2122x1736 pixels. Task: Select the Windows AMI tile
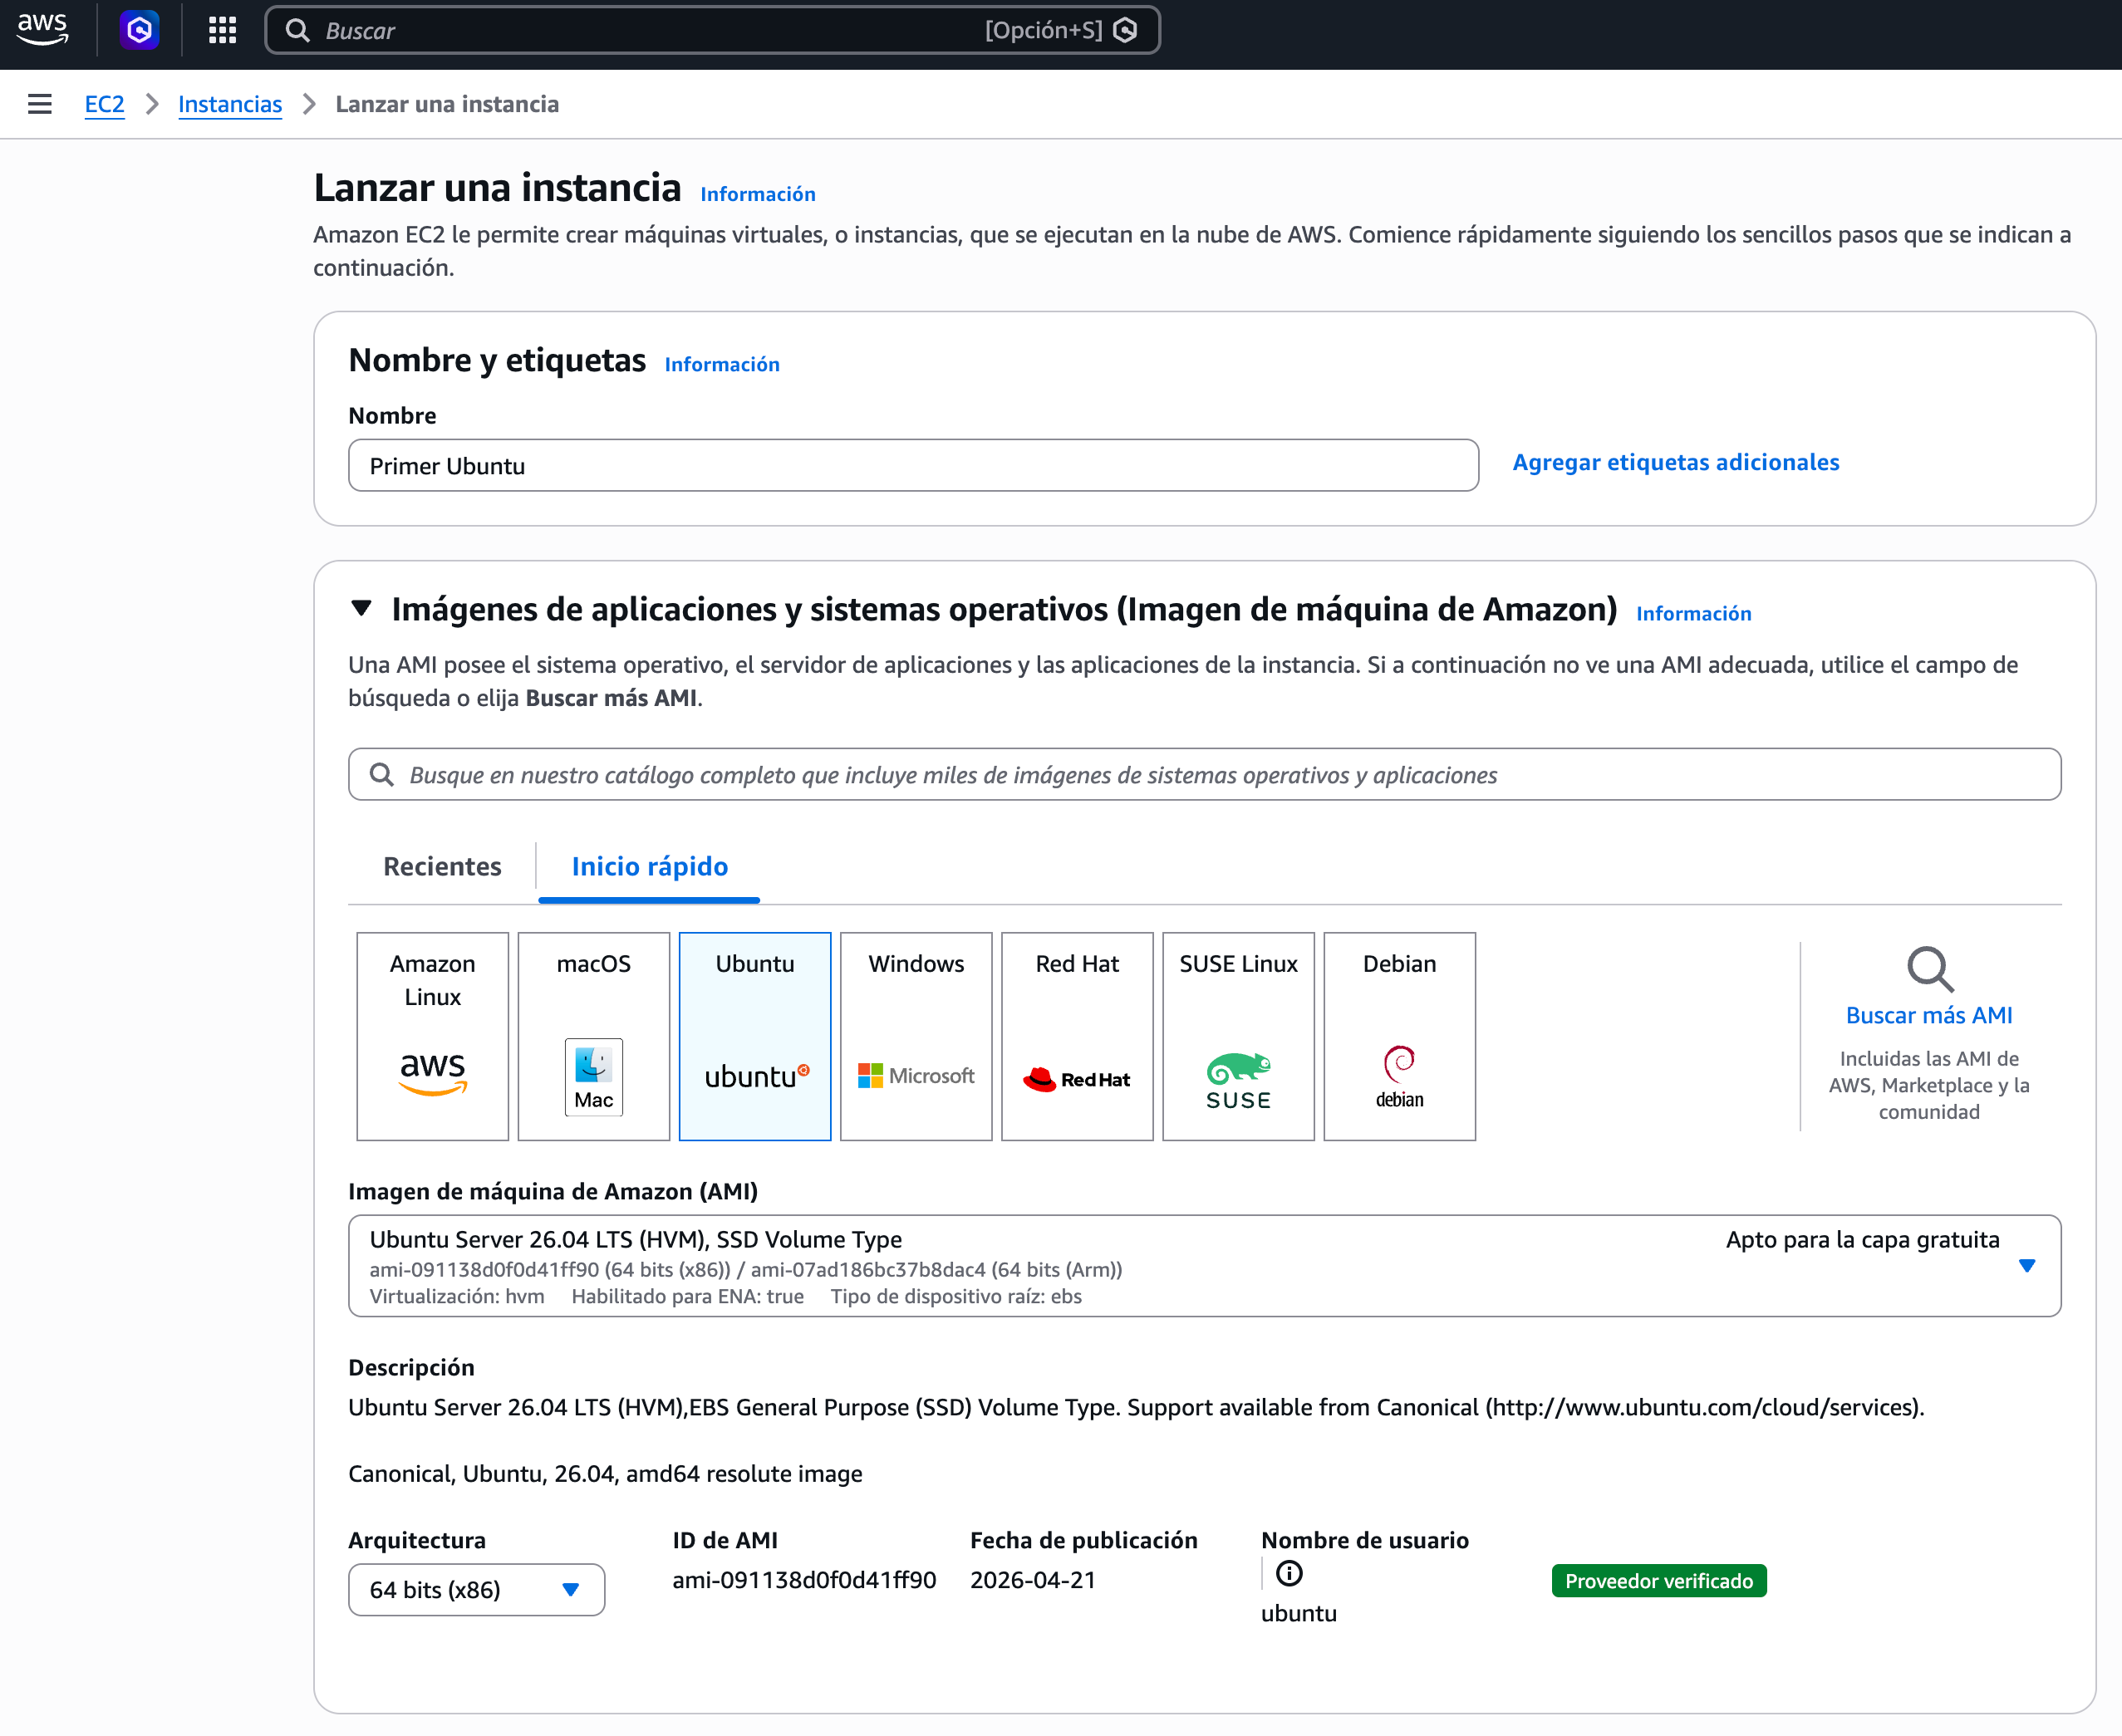[x=916, y=1036]
